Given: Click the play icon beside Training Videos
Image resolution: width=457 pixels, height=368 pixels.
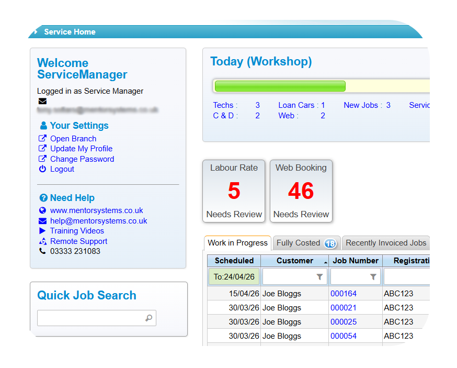Looking at the screenshot, I should tap(42, 231).
